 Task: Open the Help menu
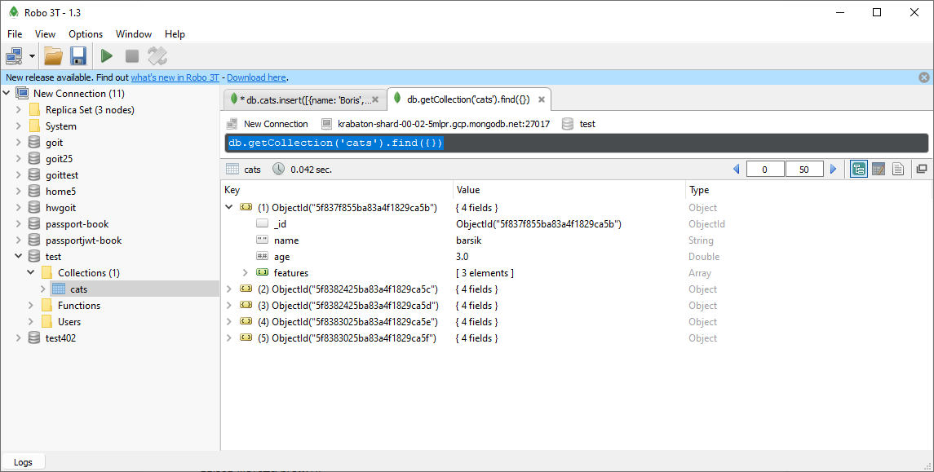tap(175, 34)
